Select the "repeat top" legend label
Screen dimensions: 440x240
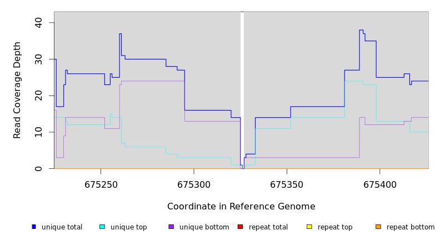point(335,227)
